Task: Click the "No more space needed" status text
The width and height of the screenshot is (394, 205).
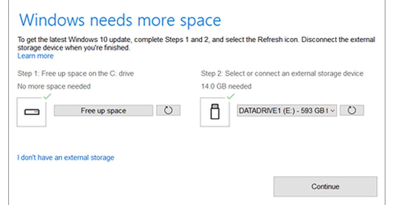Action: point(54,86)
